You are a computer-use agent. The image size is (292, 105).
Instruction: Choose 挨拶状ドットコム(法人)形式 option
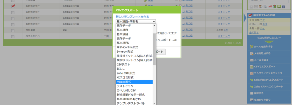pyautogui.click(x=134, y=56)
